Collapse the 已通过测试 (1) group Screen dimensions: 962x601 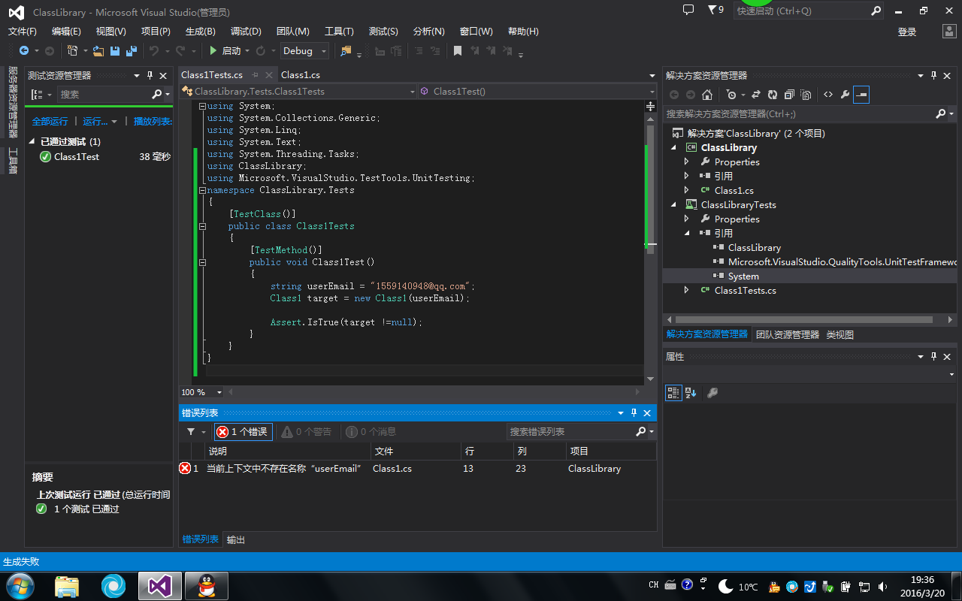(x=32, y=141)
